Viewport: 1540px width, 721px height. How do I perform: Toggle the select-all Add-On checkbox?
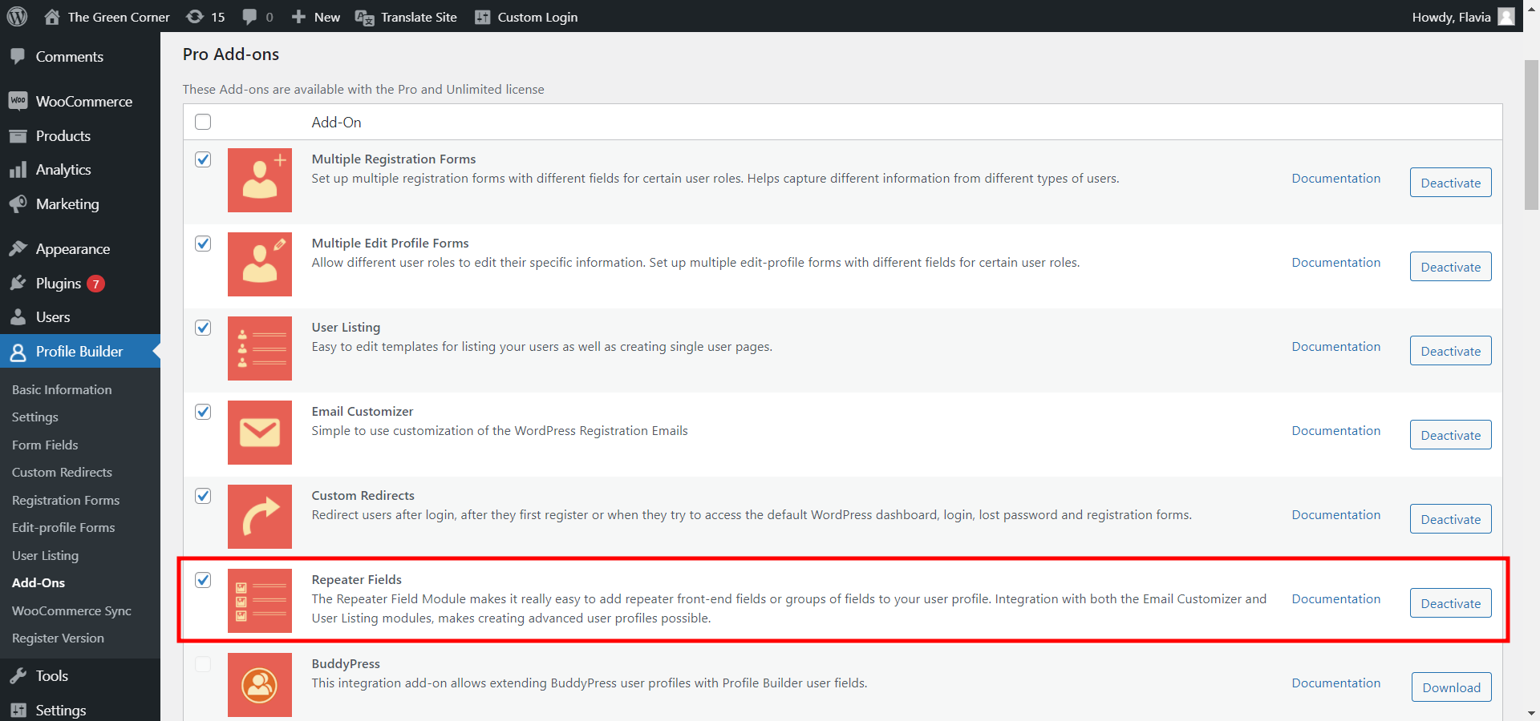coord(203,122)
